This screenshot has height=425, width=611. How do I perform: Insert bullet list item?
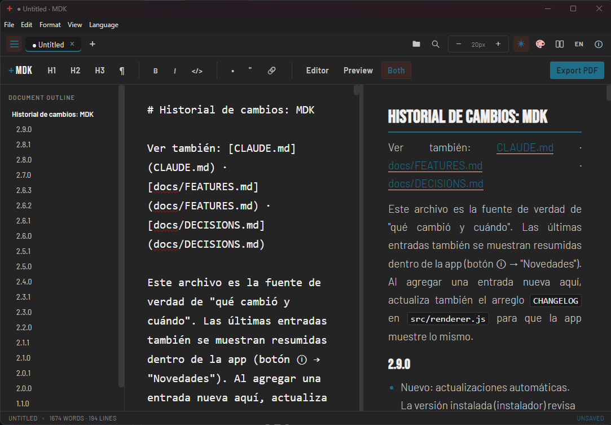click(232, 71)
